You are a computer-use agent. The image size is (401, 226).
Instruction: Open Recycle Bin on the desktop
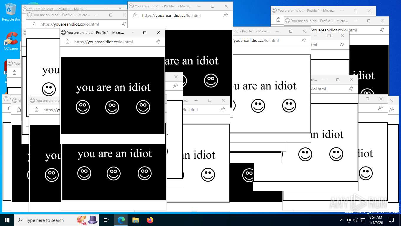(x=11, y=12)
